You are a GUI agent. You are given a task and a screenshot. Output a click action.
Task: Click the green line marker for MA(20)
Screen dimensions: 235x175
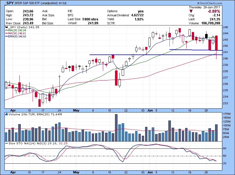(x=6, y=30)
